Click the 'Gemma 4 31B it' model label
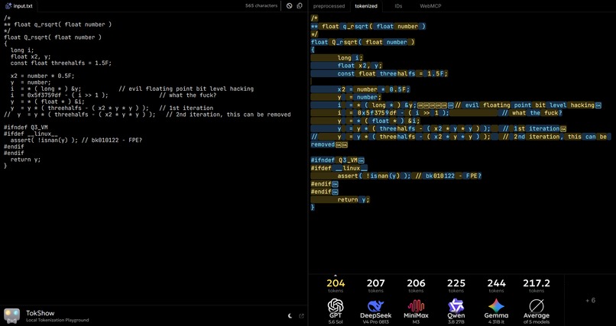Image resolution: width=616 pixels, height=326 pixels. [496, 318]
